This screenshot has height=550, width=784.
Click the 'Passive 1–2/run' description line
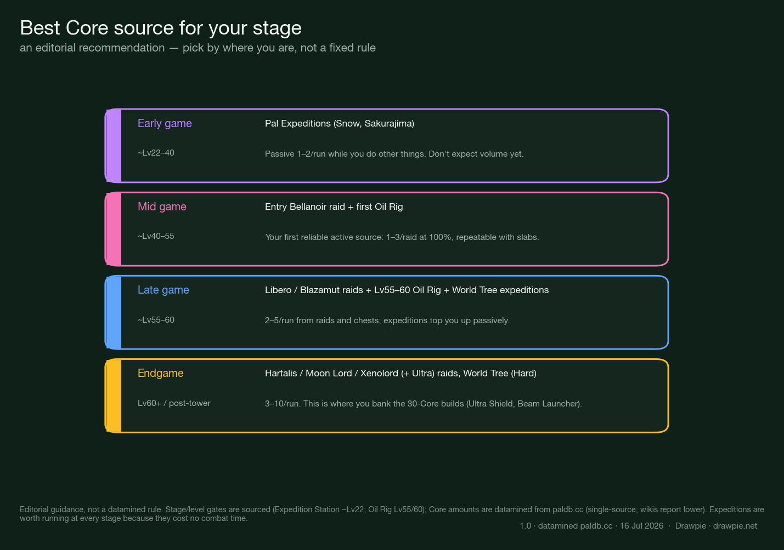pyautogui.click(x=394, y=154)
